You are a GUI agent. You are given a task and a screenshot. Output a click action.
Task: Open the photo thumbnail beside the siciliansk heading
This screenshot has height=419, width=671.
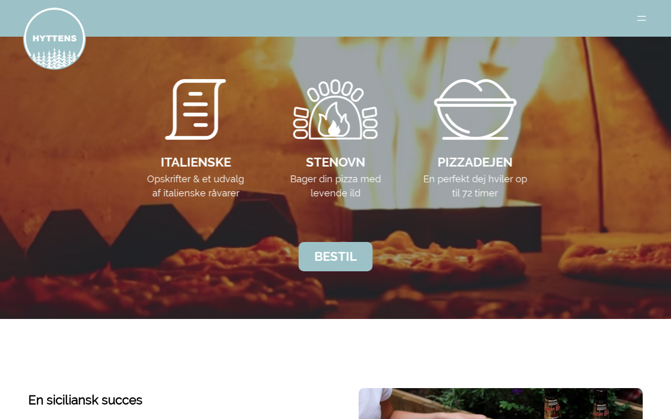coord(501,403)
